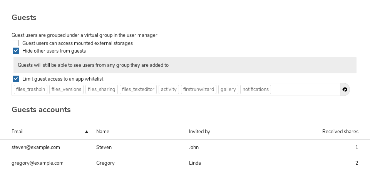Select the files_versions whitelist tag
370x182 pixels.
(x=66, y=89)
